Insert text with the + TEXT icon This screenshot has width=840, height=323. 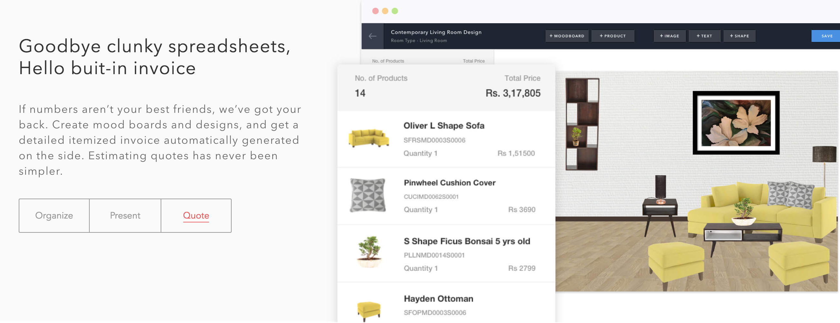pyautogui.click(x=705, y=36)
